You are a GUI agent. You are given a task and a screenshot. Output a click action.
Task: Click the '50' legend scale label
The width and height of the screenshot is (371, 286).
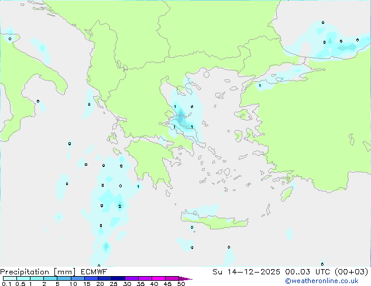(x=181, y=284)
